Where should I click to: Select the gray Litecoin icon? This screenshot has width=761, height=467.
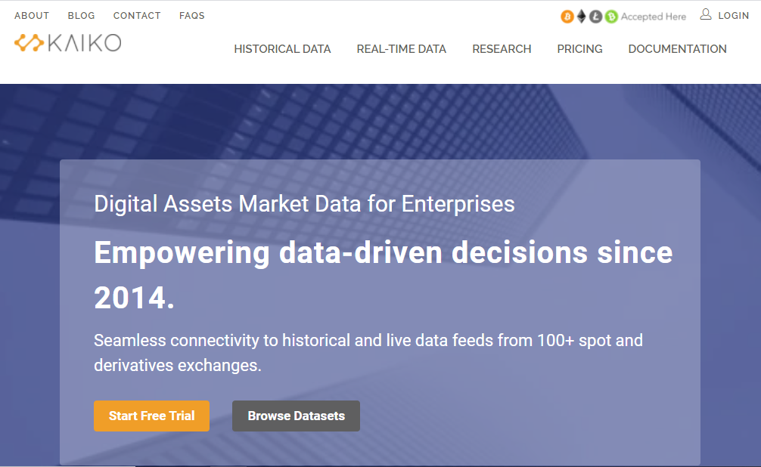point(595,16)
